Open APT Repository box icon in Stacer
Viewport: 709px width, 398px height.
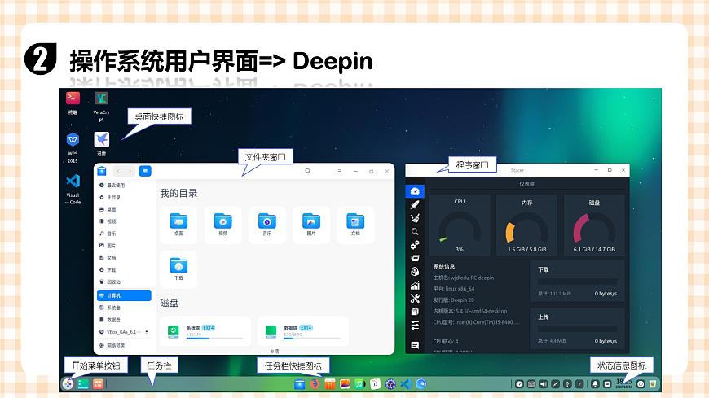(x=415, y=312)
